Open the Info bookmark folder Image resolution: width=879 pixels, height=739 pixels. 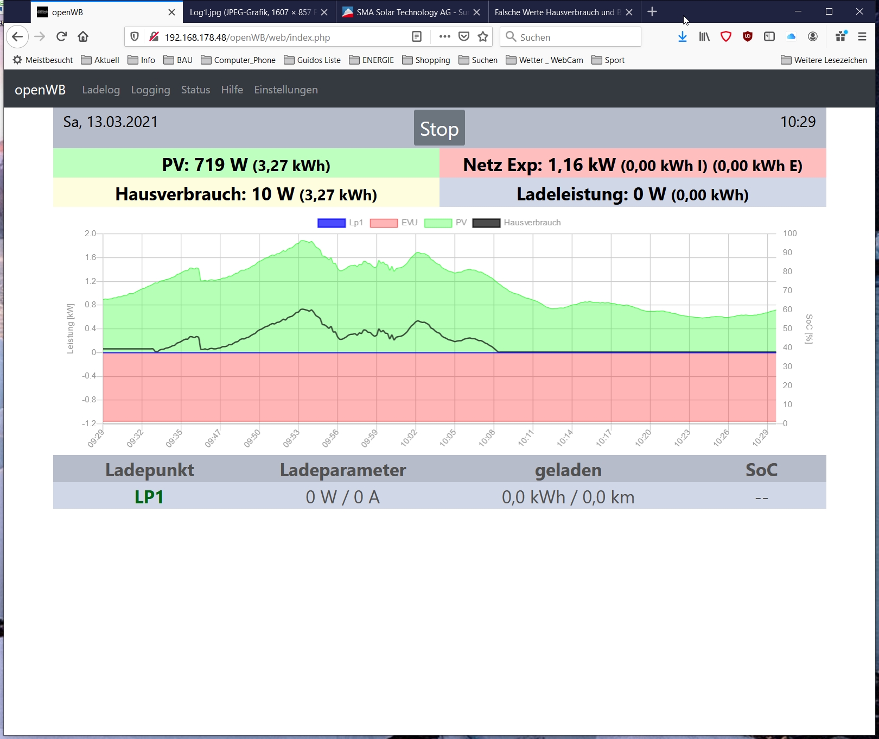[142, 60]
